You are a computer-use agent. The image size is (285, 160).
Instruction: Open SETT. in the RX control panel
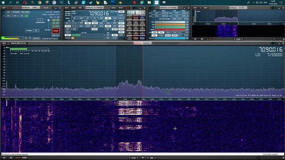pos(67,8)
